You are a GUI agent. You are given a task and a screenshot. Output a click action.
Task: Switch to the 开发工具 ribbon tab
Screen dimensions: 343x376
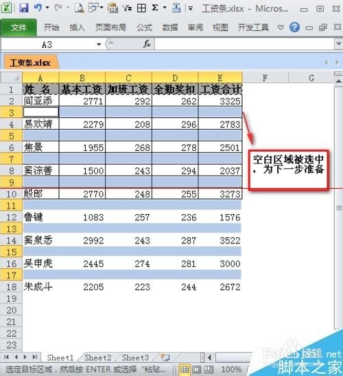tap(253, 27)
